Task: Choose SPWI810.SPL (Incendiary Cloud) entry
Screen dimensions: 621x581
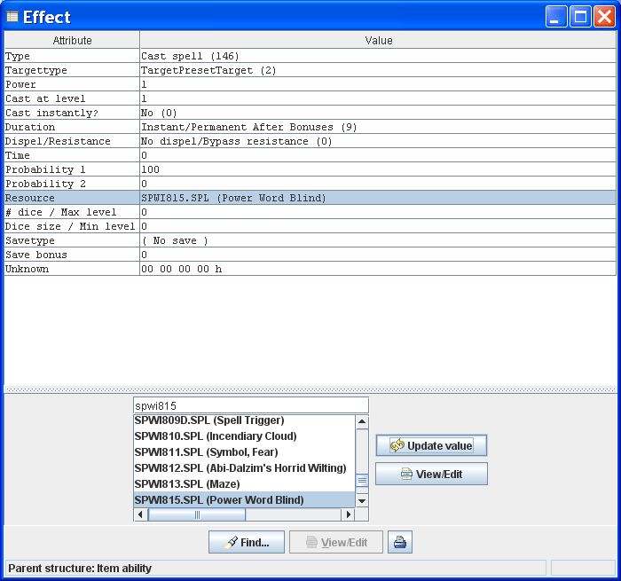Action: [215, 436]
